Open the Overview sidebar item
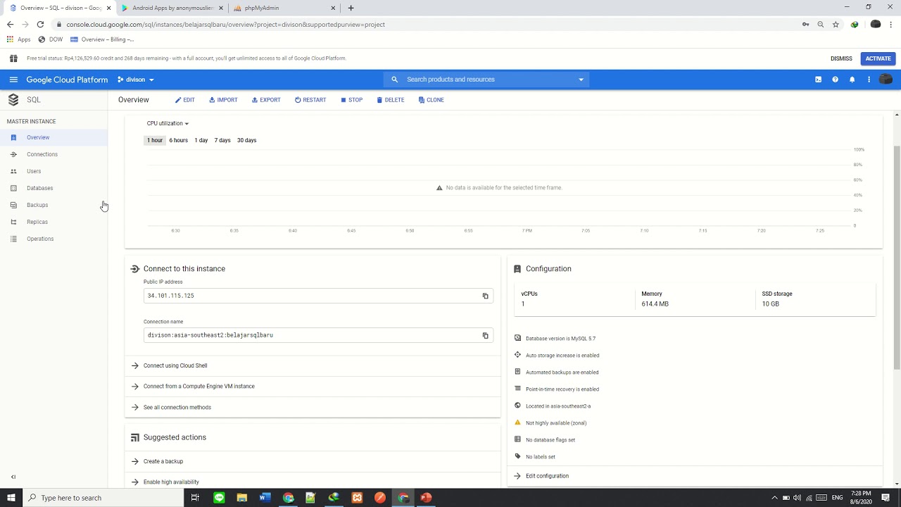The width and height of the screenshot is (901, 507). click(x=53, y=137)
